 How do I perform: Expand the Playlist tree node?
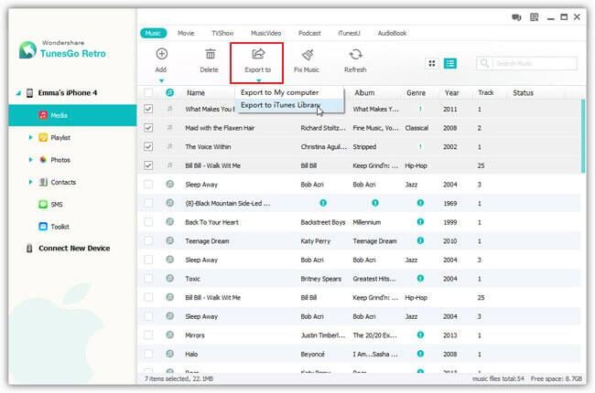pos(31,138)
